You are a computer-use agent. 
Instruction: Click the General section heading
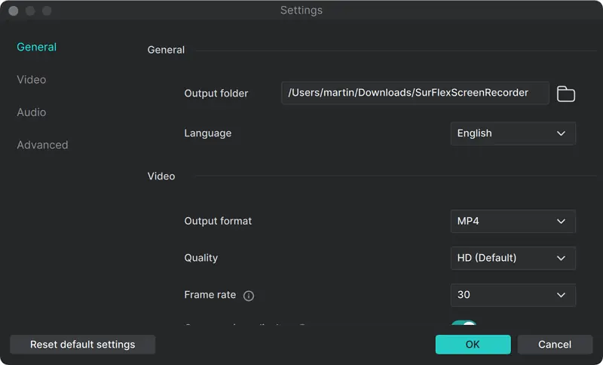(x=166, y=50)
